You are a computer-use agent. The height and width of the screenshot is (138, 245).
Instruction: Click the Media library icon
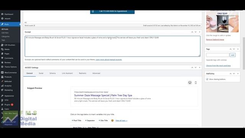[2, 49]
